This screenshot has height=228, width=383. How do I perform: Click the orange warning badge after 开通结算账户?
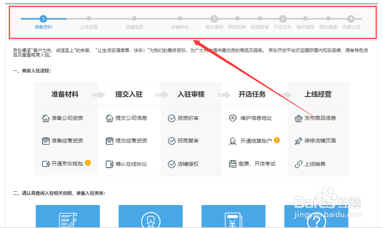point(277,140)
